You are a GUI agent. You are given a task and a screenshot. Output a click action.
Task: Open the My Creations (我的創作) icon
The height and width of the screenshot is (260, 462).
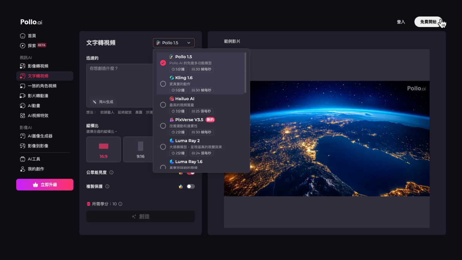pos(22,169)
